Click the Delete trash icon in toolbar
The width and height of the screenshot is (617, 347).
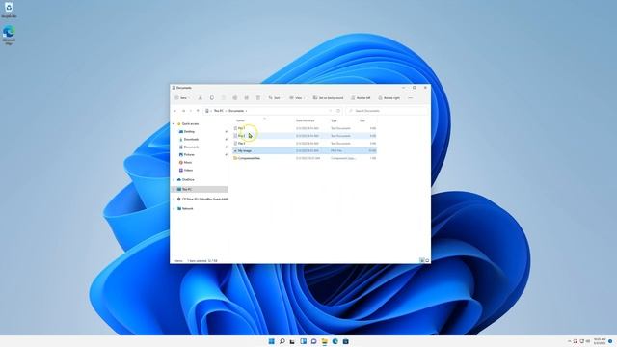click(x=258, y=98)
